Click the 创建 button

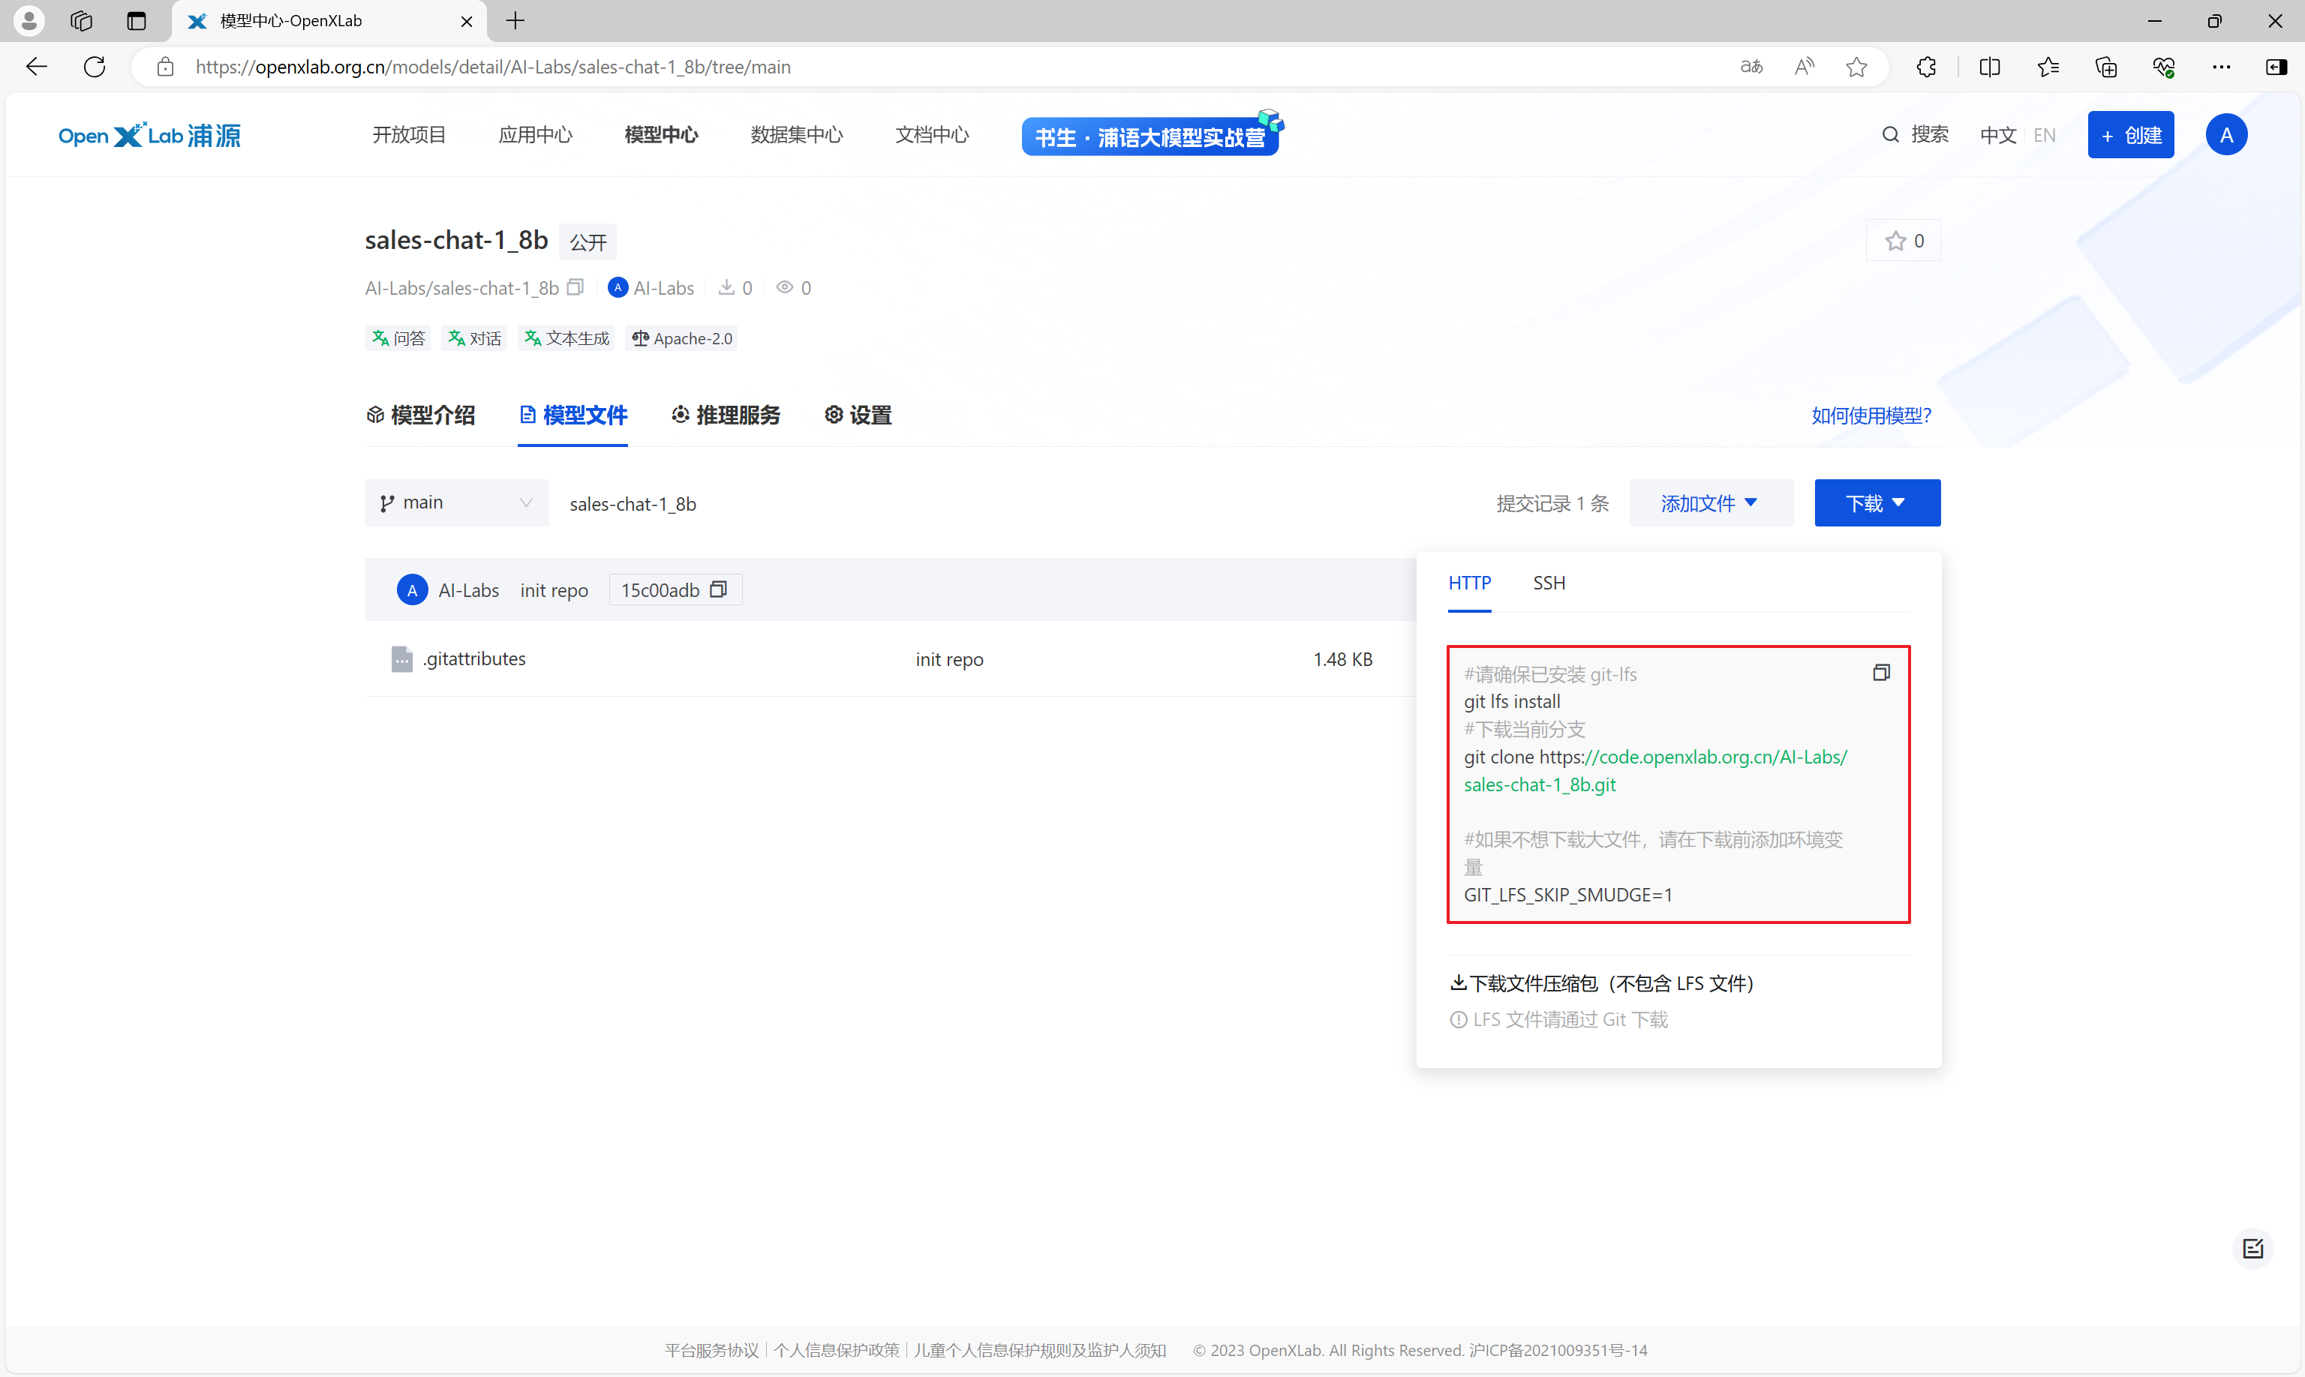(2130, 136)
